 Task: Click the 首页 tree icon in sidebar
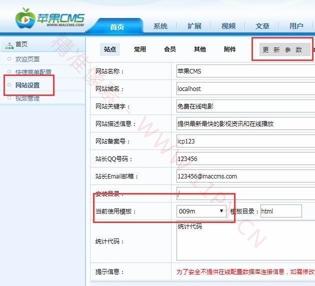[x=9, y=45]
